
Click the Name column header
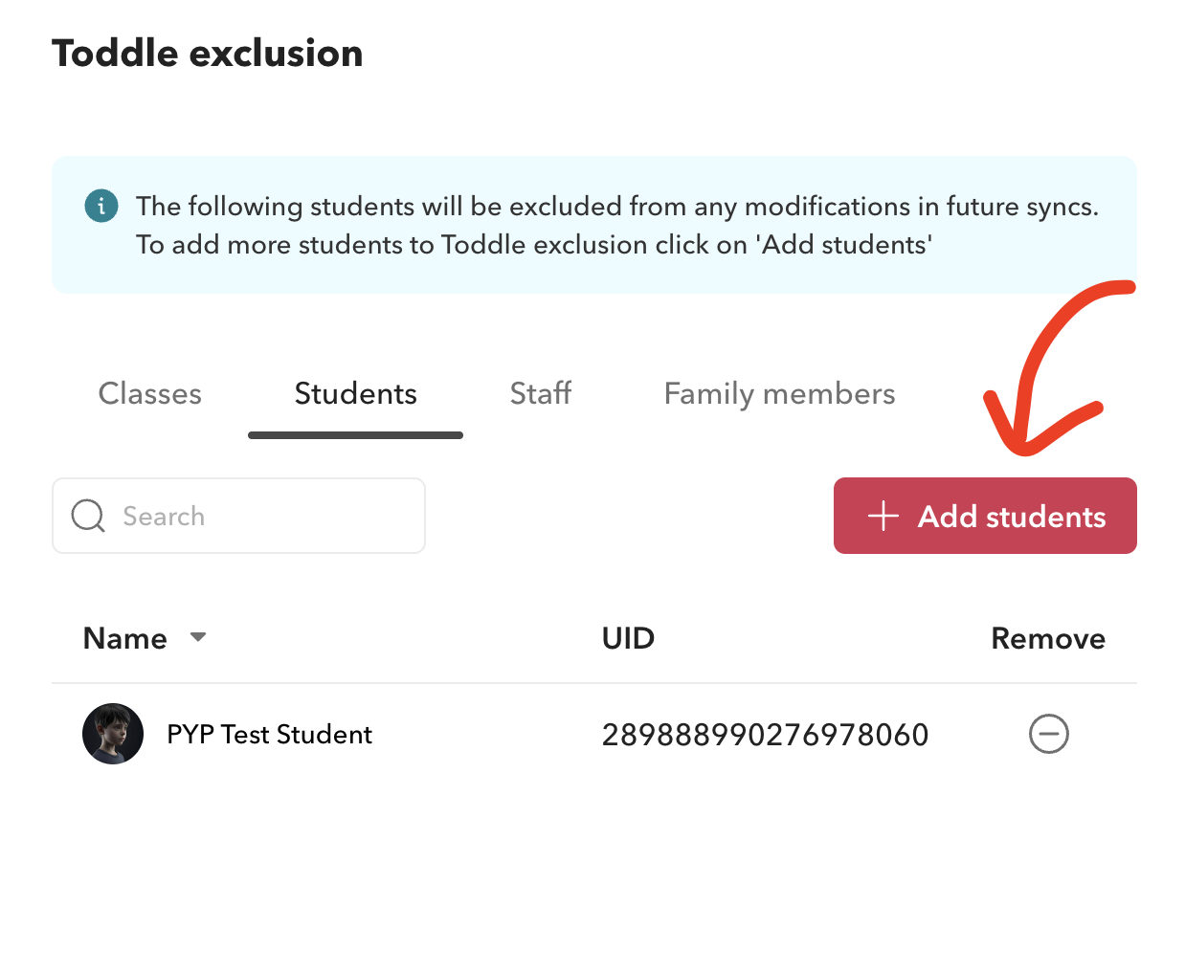125,638
